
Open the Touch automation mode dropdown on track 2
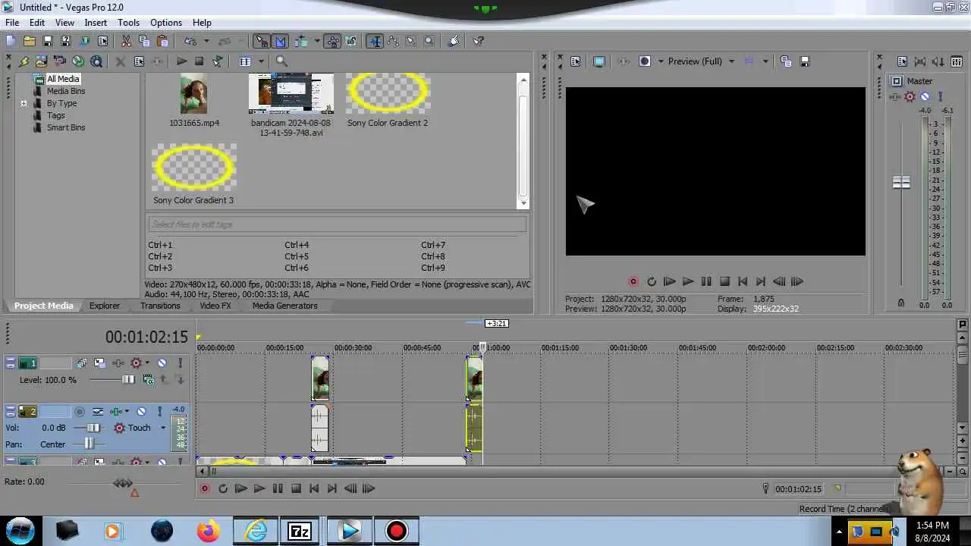(163, 428)
